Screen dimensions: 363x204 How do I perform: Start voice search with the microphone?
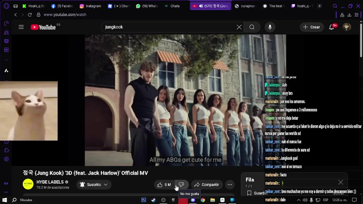point(270,27)
